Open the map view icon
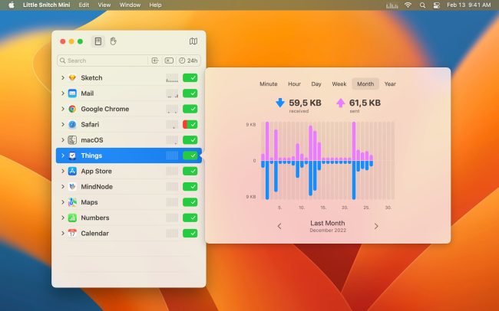The image size is (499, 311). click(x=193, y=41)
